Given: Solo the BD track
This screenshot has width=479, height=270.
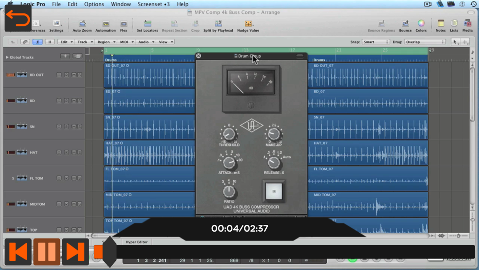Looking at the screenshot, I should click(x=80, y=101).
